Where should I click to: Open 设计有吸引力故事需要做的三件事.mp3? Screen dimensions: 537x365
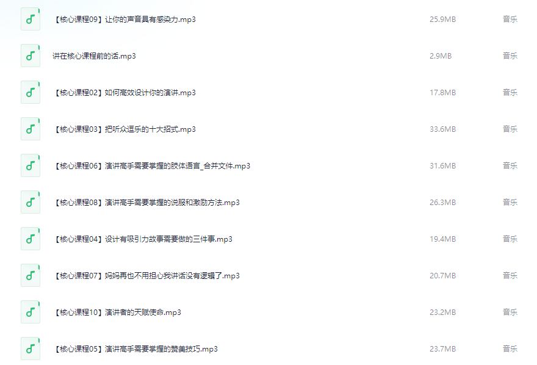[143, 239]
